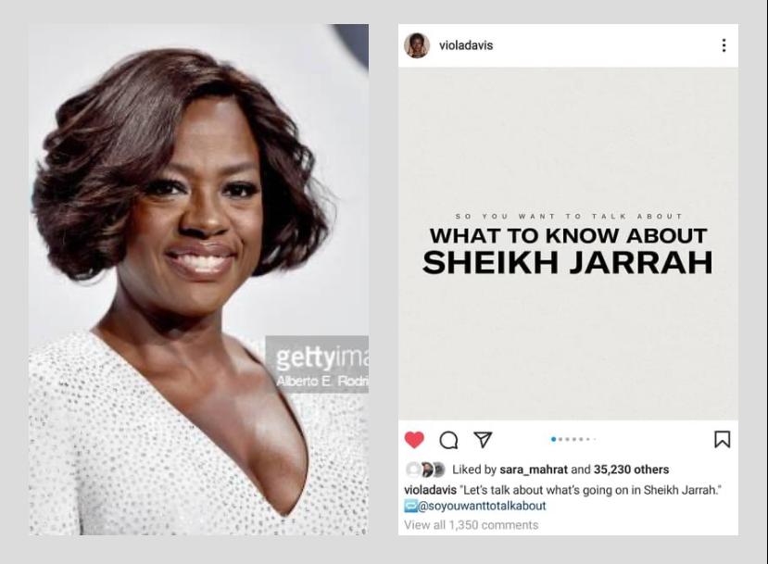Open the three-dot post options menu

point(724,45)
